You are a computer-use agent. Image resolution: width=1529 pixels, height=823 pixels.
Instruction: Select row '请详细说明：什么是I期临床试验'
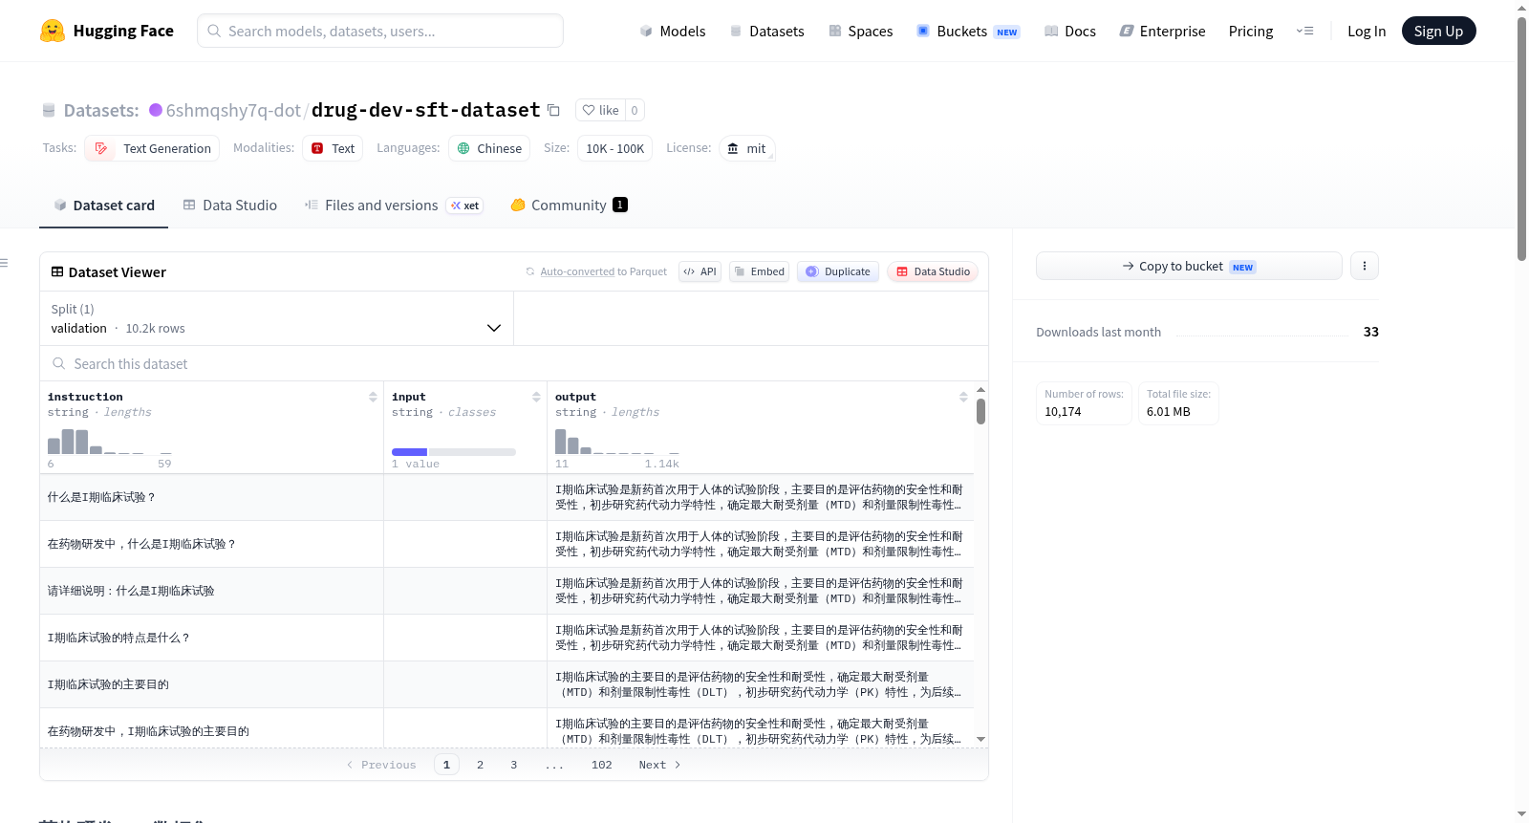click(506, 591)
